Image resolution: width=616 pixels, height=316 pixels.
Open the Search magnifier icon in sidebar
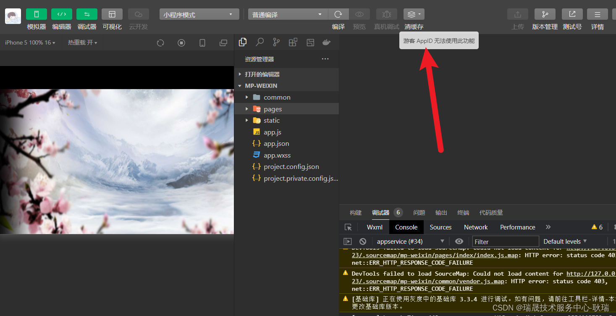pos(260,42)
